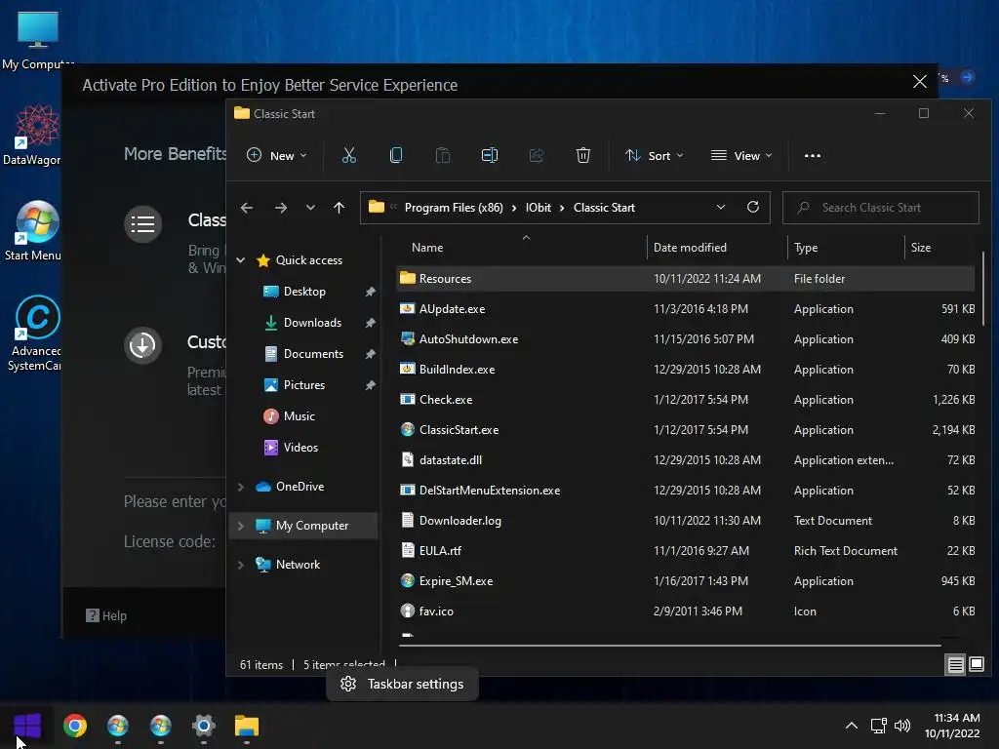Click the horizontal scrollbar in file list
Image resolution: width=999 pixels, height=749 pixels.
coord(669,646)
